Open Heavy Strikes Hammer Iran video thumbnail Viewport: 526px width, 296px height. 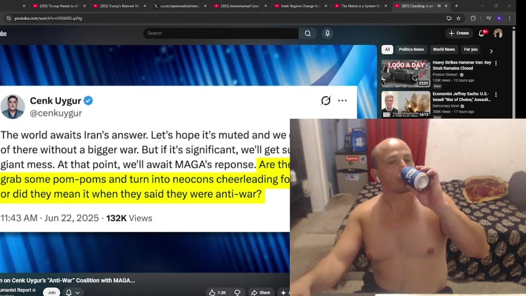pos(406,74)
